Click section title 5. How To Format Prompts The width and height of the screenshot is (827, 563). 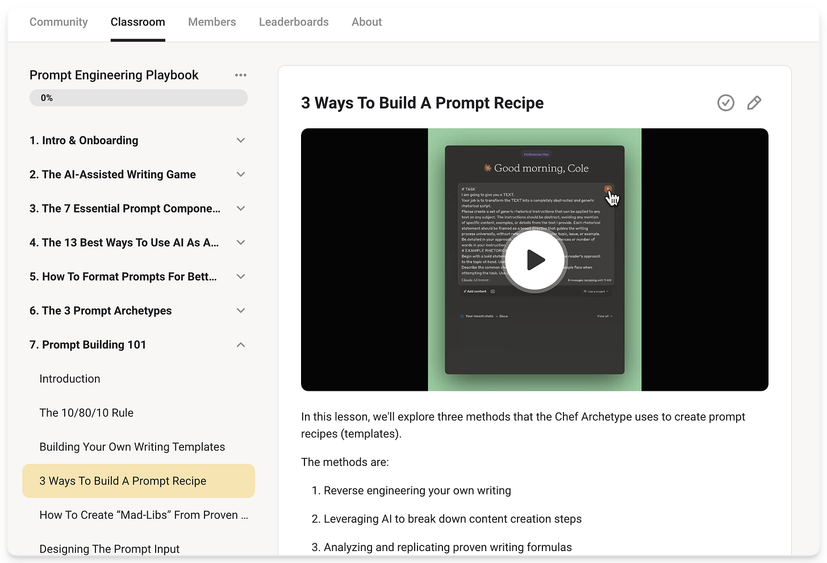123,277
